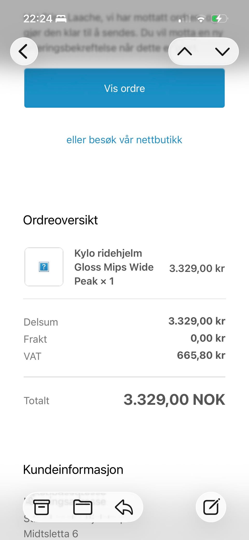Go back to the mailbox list
The height and width of the screenshot is (540, 249).
(x=24, y=51)
